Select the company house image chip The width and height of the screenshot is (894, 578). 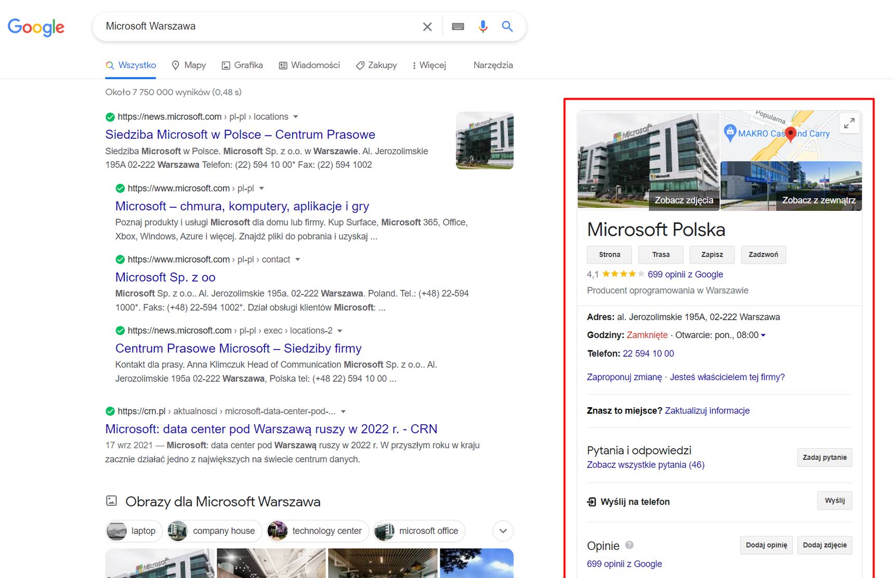click(214, 531)
